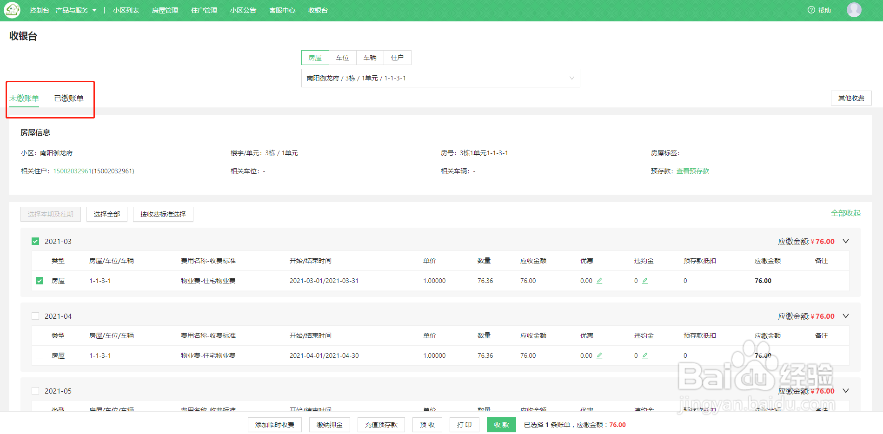Edit the 优惠 value for 2021-03 bill

point(599,281)
